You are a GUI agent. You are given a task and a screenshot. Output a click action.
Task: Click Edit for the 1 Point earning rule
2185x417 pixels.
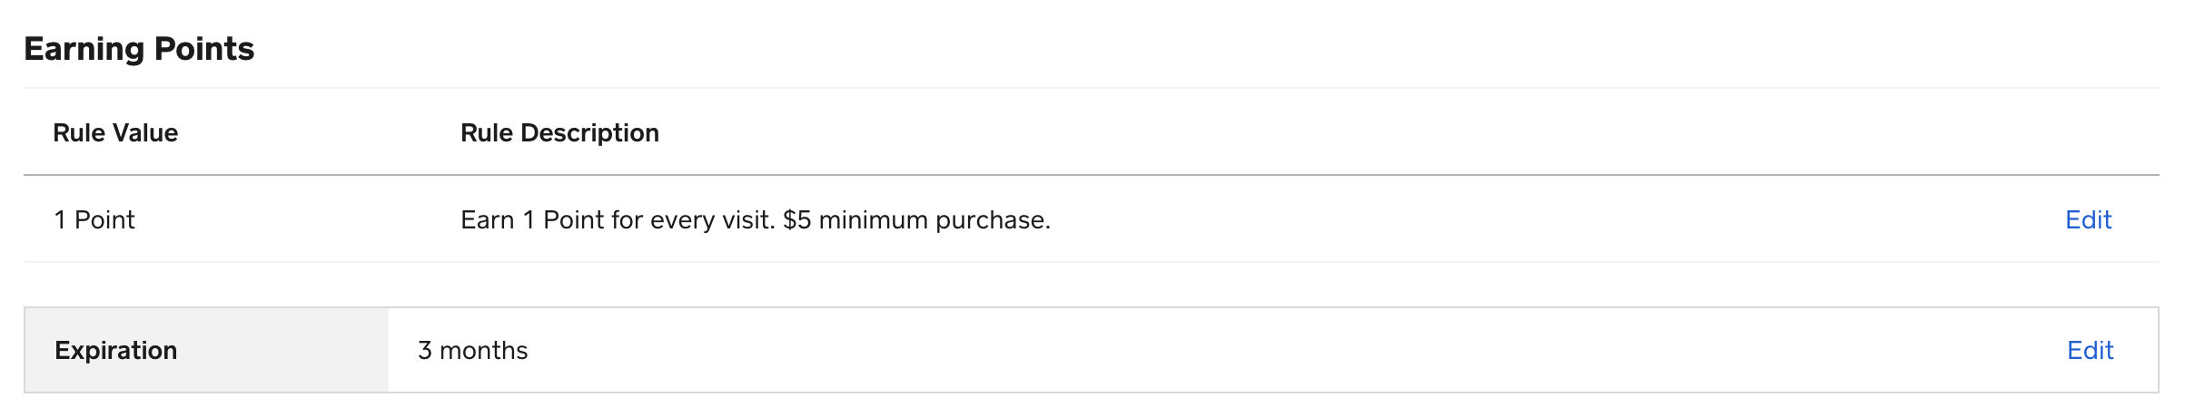(x=2088, y=220)
